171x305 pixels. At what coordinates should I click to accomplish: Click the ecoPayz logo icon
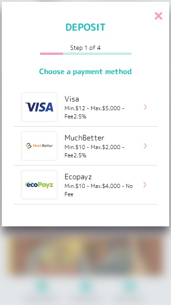pyautogui.click(x=39, y=185)
